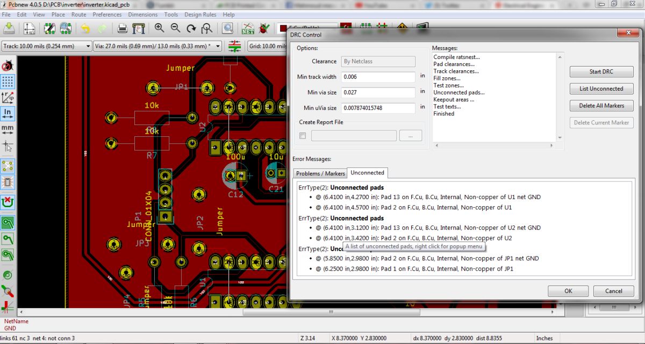Select Pad 13 of U1 net GND entry
Screen dimensions: 645x344
click(428, 197)
